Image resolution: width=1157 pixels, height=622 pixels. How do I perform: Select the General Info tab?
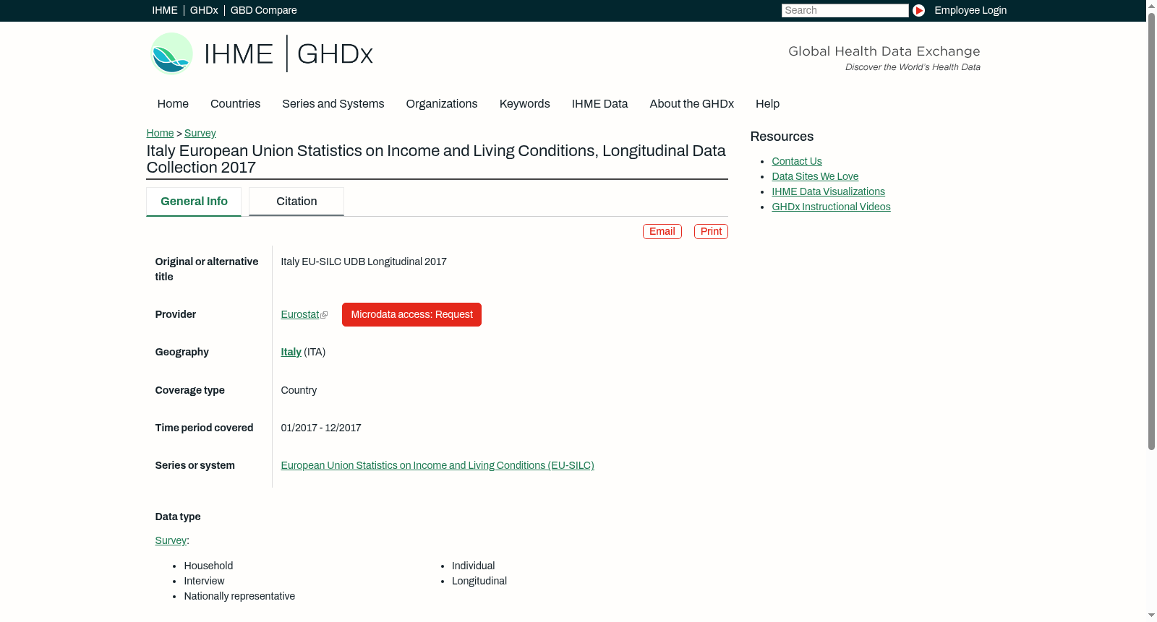[x=194, y=202]
